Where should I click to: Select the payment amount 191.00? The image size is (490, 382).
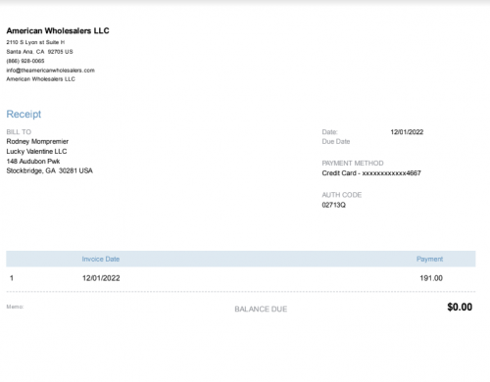coord(431,278)
